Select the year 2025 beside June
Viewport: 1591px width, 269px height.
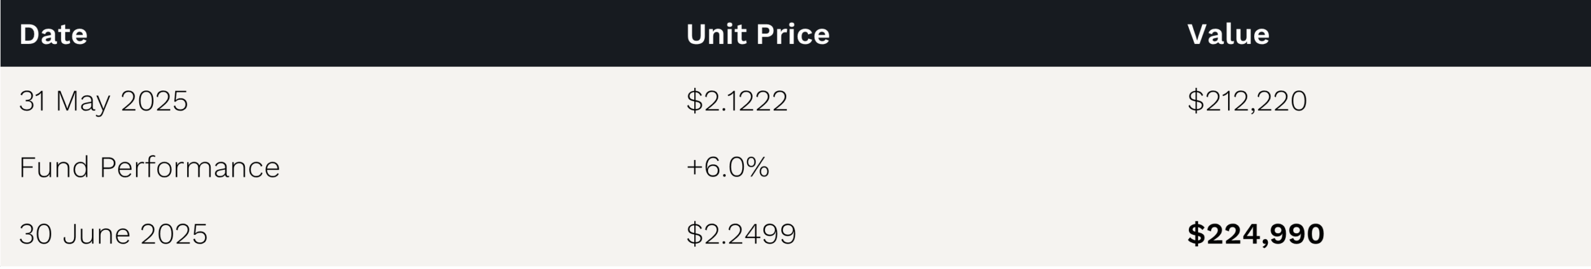tap(173, 234)
